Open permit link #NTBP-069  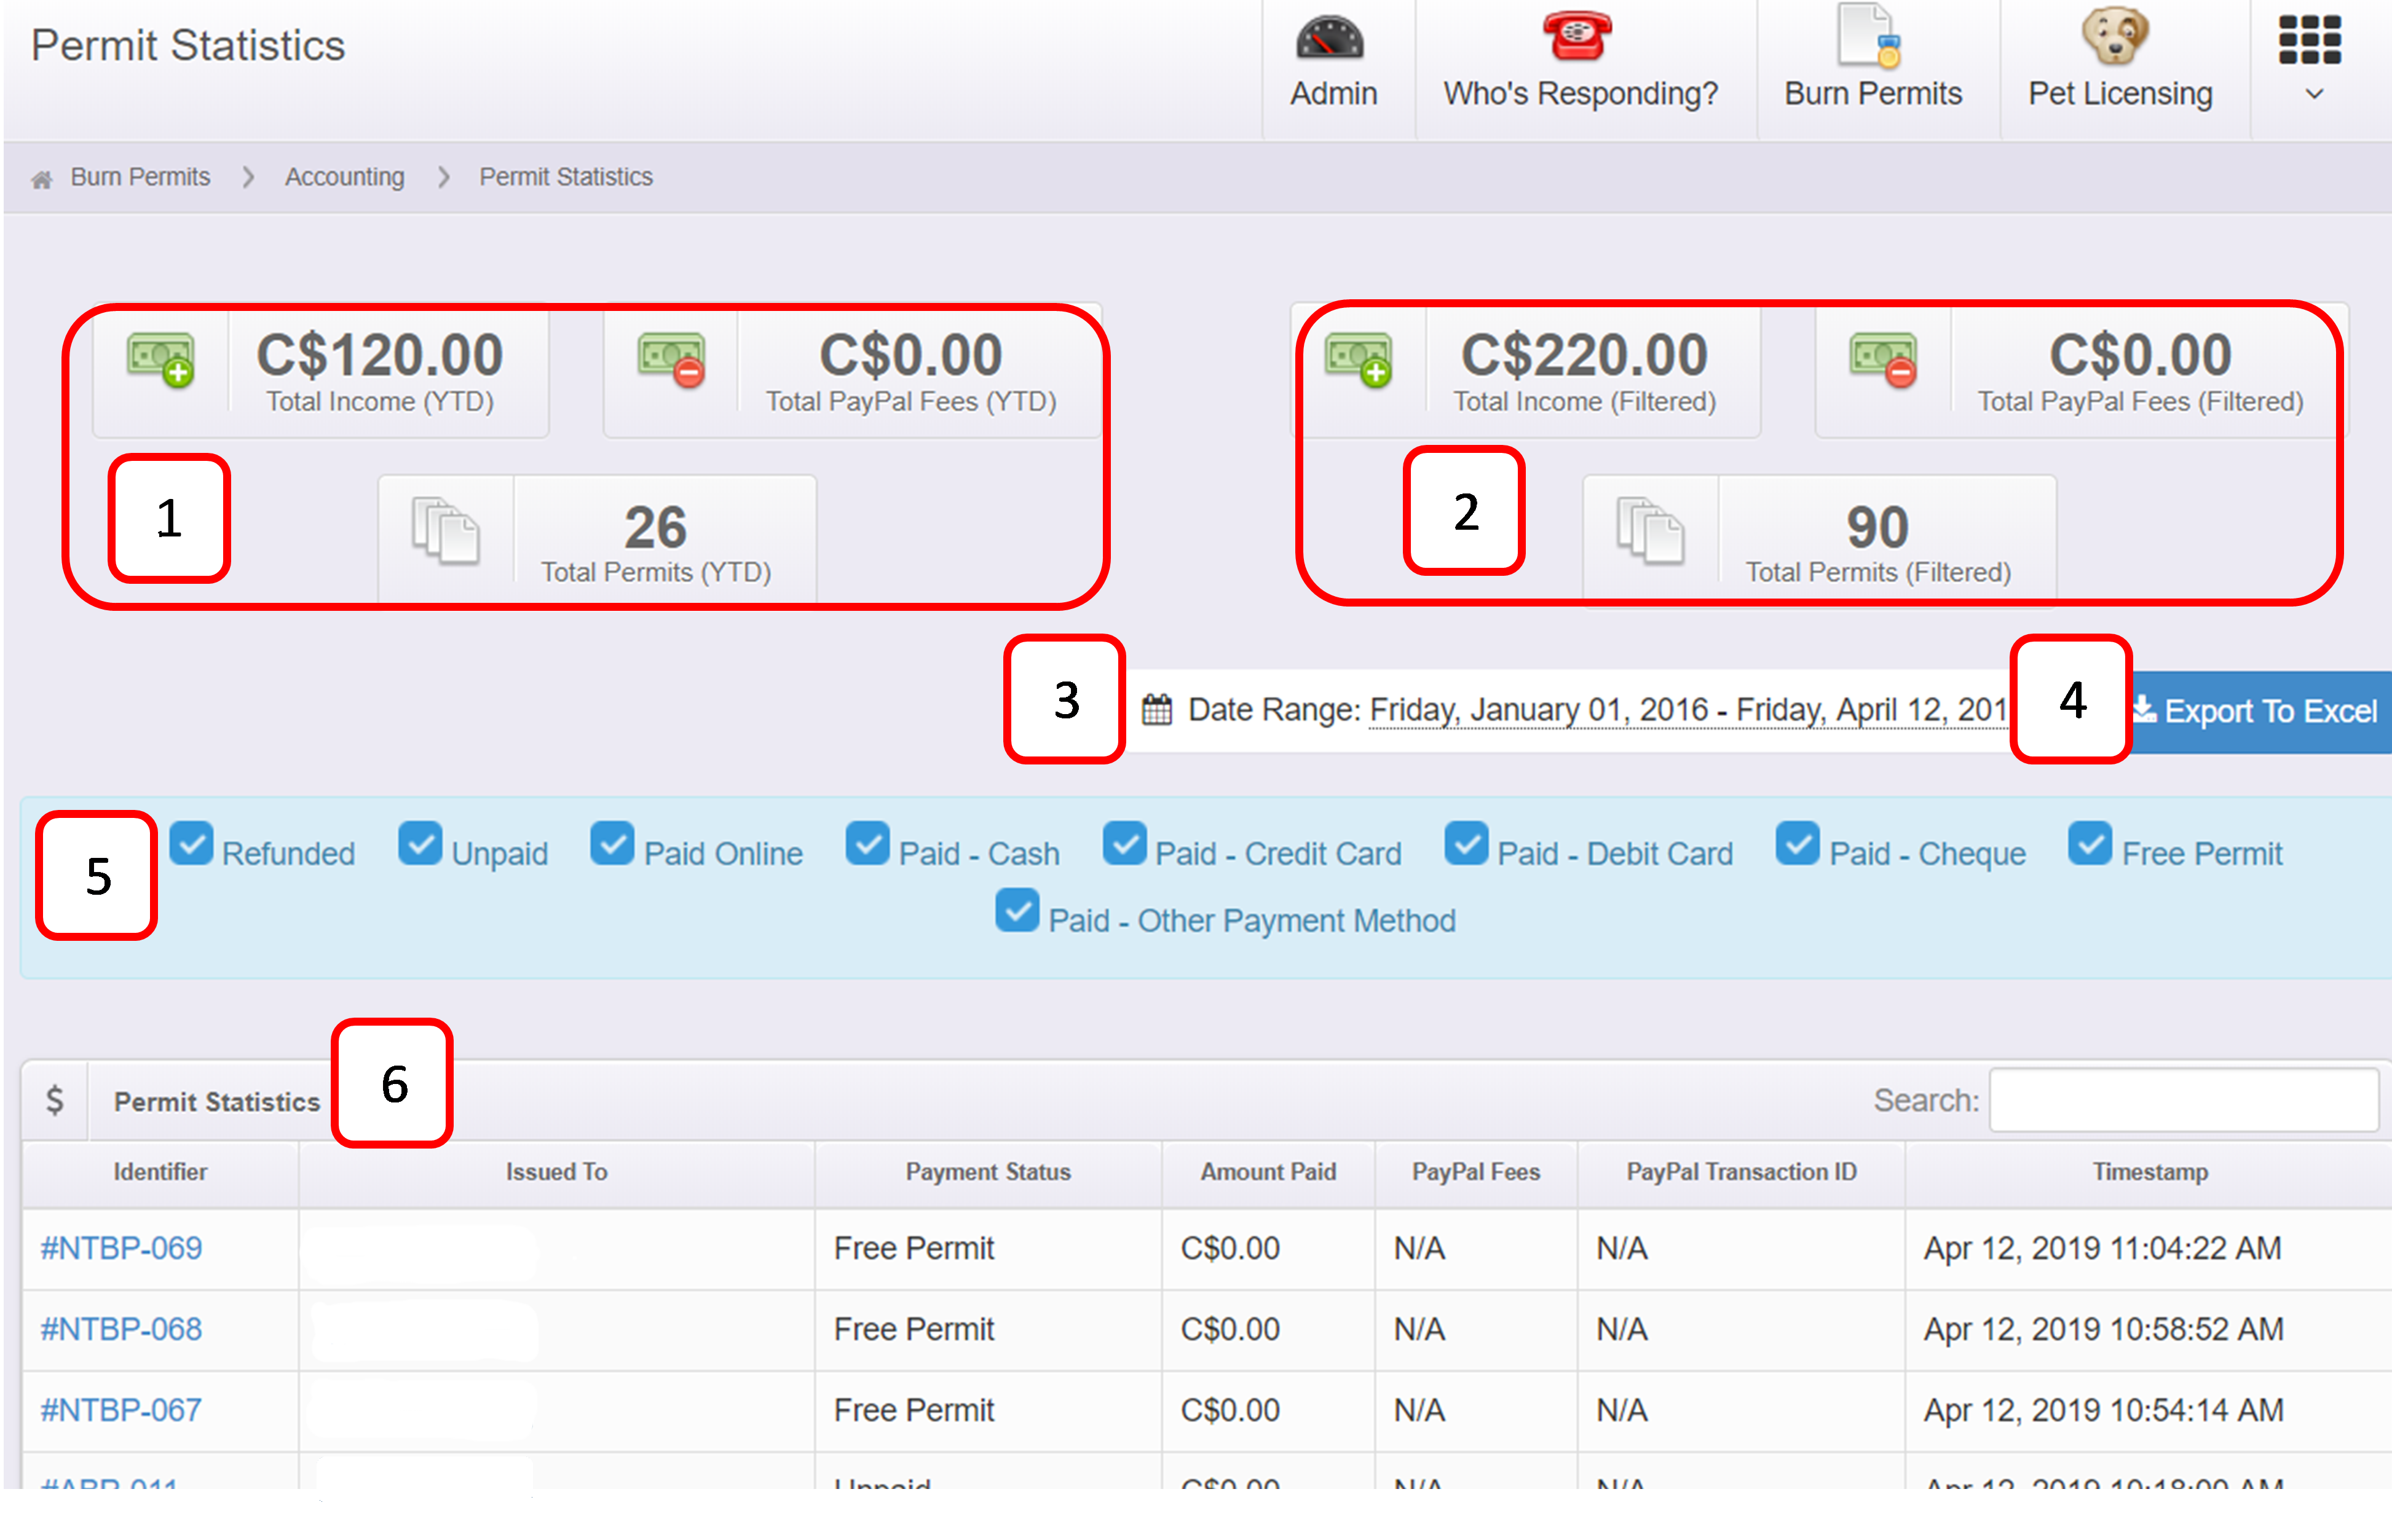click(121, 1248)
